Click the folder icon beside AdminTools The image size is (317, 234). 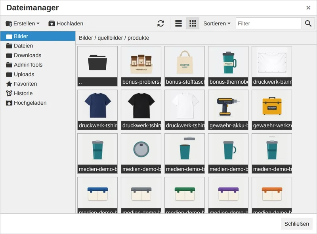pos(9,65)
